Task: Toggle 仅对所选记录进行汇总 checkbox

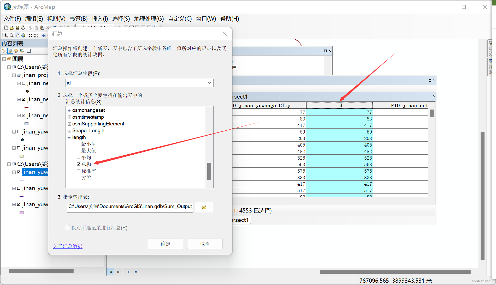Action: (x=67, y=228)
